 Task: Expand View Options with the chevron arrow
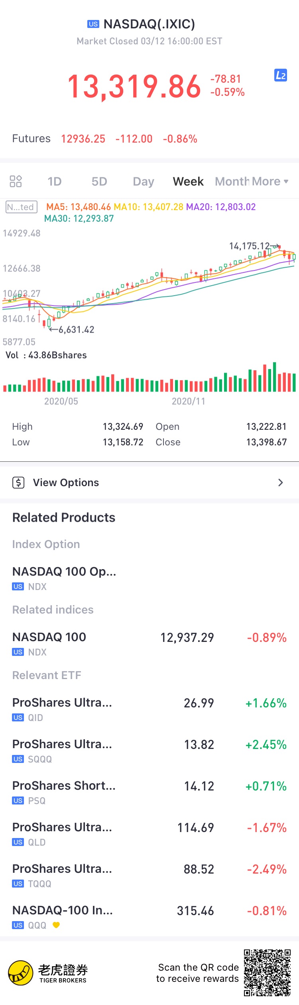pyautogui.click(x=281, y=483)
